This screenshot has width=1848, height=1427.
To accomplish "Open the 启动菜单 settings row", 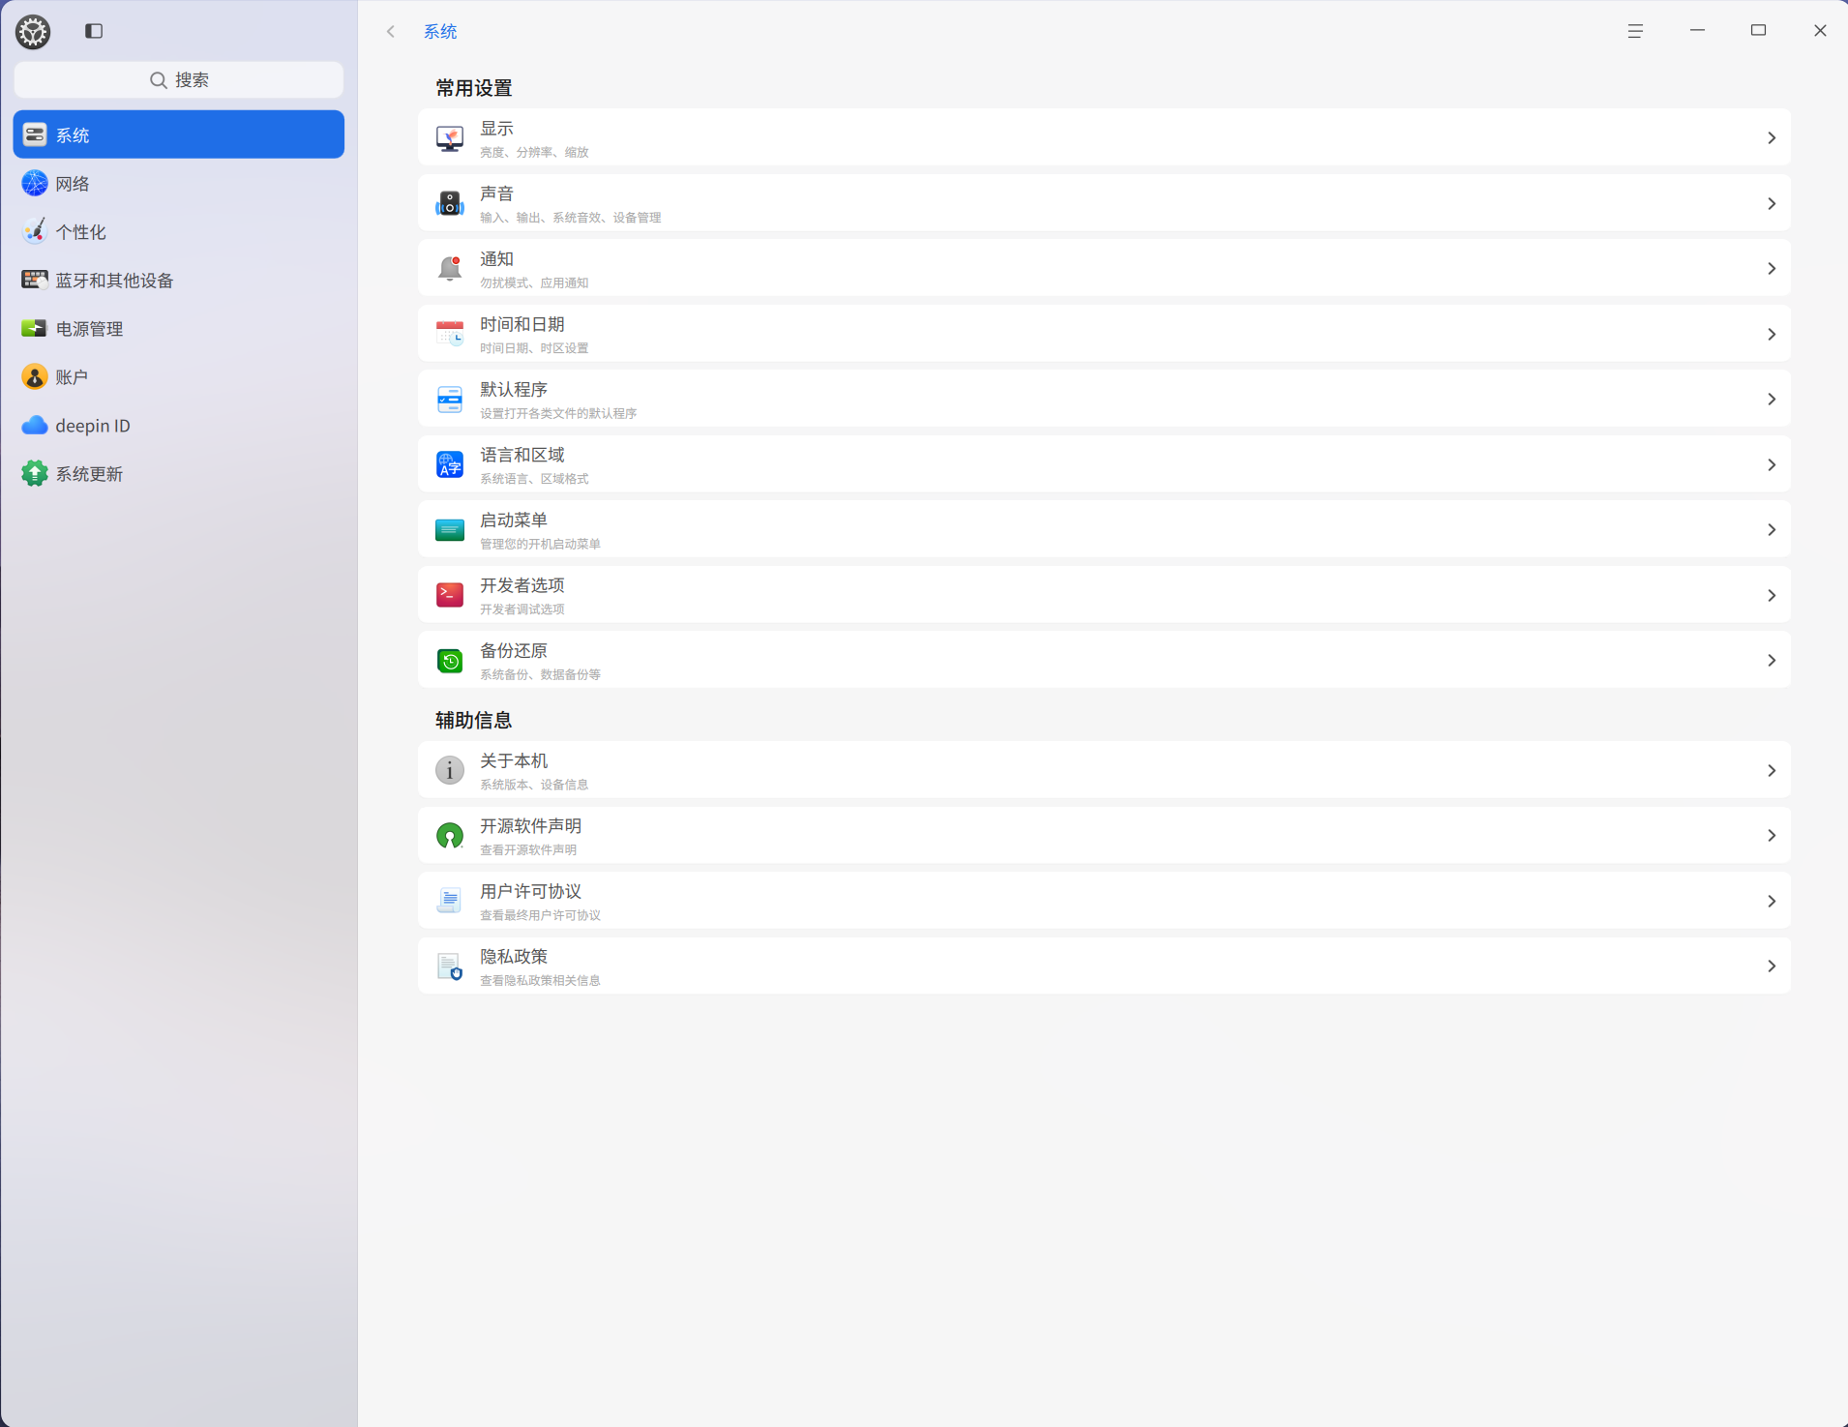I will point(1104,530).
